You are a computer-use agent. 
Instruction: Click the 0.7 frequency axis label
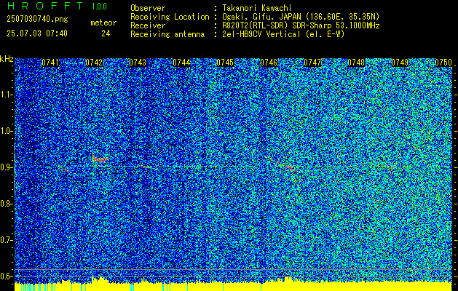6,240
